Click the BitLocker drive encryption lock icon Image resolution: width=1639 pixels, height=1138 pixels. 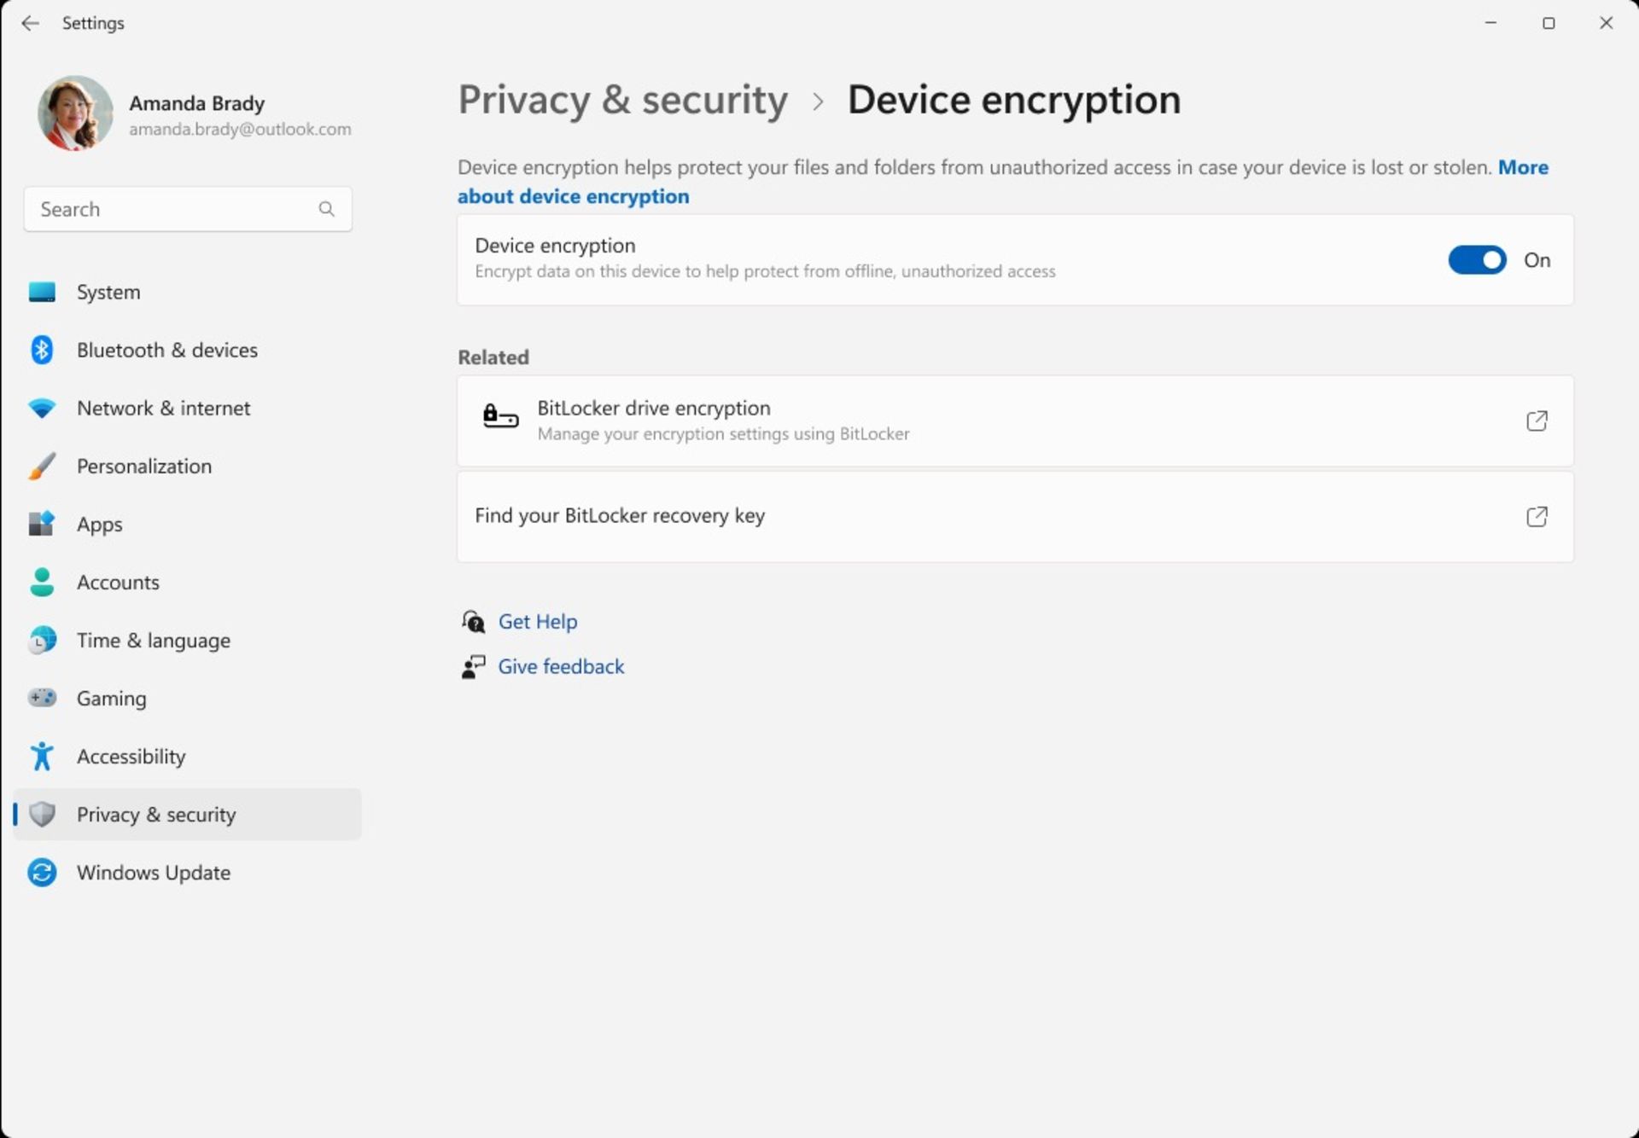click(499, 418)
